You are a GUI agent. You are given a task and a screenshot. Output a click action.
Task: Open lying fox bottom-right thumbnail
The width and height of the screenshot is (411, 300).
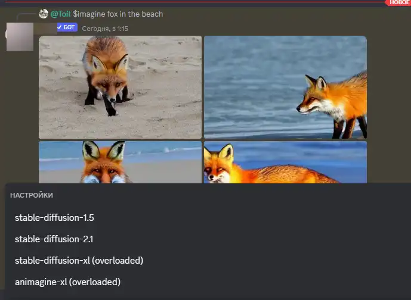pyautogui.click(x=285, y=162)
